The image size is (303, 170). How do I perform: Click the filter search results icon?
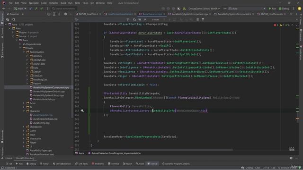point(203,19)
